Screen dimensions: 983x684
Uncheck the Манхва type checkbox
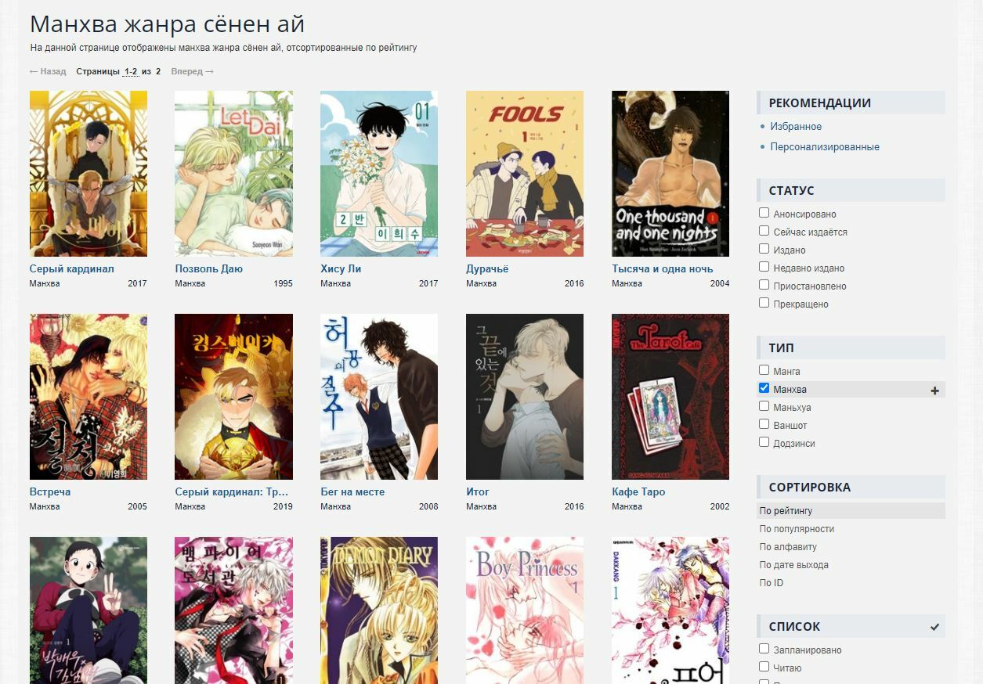coord(764,388)
